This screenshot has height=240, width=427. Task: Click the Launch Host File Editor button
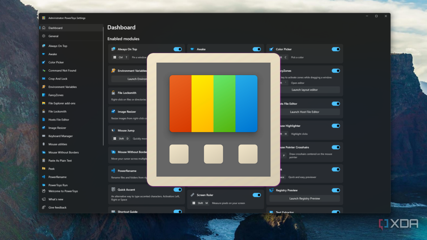[x=305, y=112]
